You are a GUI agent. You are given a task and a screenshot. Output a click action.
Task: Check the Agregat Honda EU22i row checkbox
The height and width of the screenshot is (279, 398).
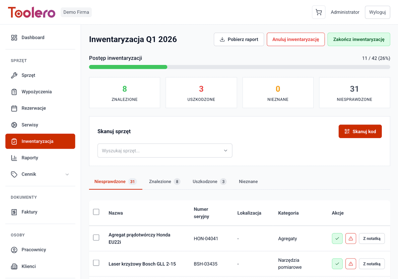point(96,237)
